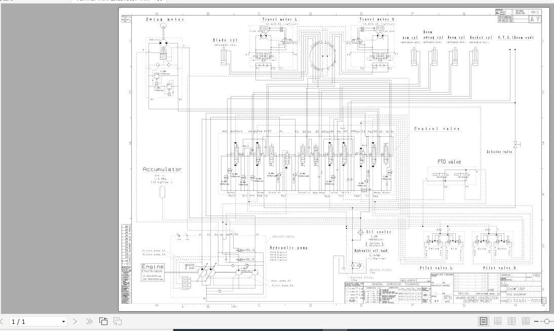Switch to continuous page scrolling view
Screen dimensions: 554x331
click(x=497, y=321)
